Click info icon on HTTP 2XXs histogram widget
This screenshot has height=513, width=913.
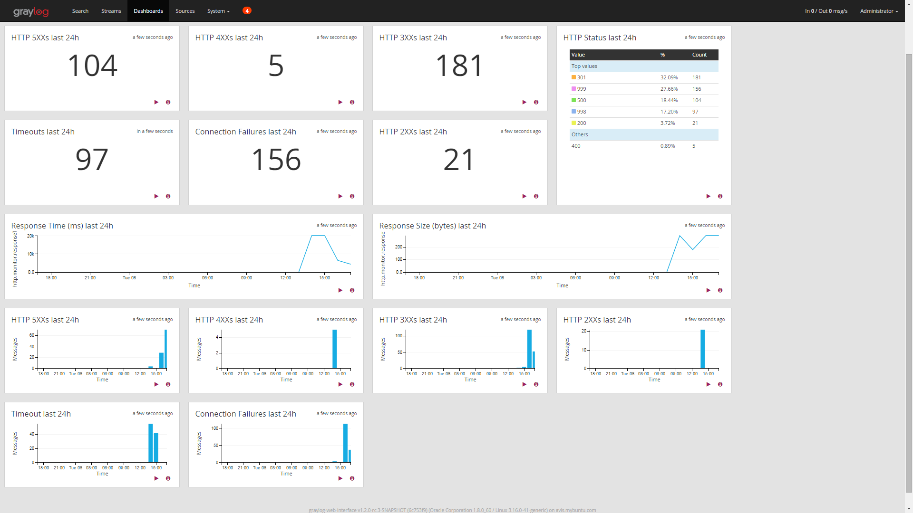click(x=720, y=384)
